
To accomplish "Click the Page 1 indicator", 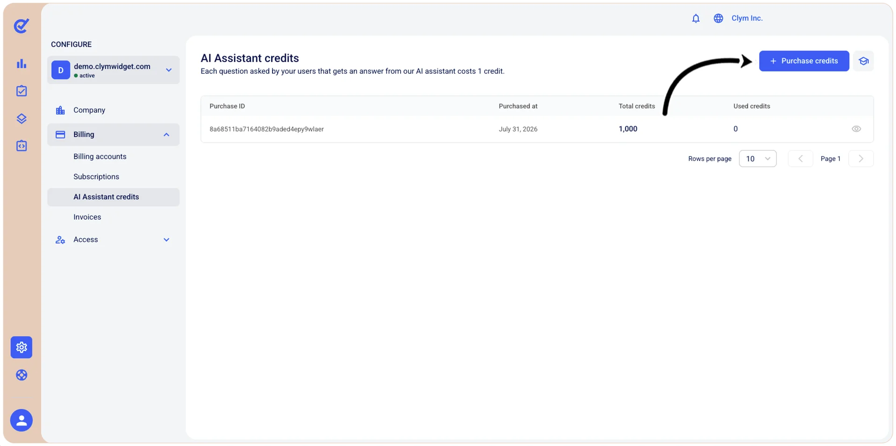I will click(831, 159).
